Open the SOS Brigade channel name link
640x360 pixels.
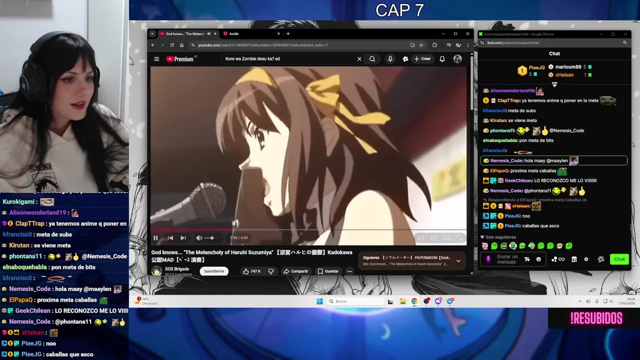pos(177,269)
